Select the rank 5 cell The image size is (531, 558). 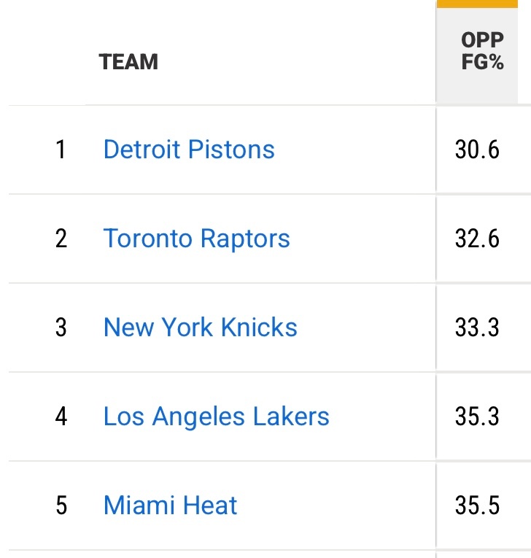[61, 505]
